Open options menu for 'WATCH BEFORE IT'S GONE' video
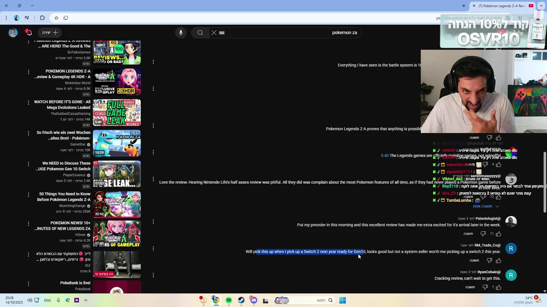 point(28,103)
